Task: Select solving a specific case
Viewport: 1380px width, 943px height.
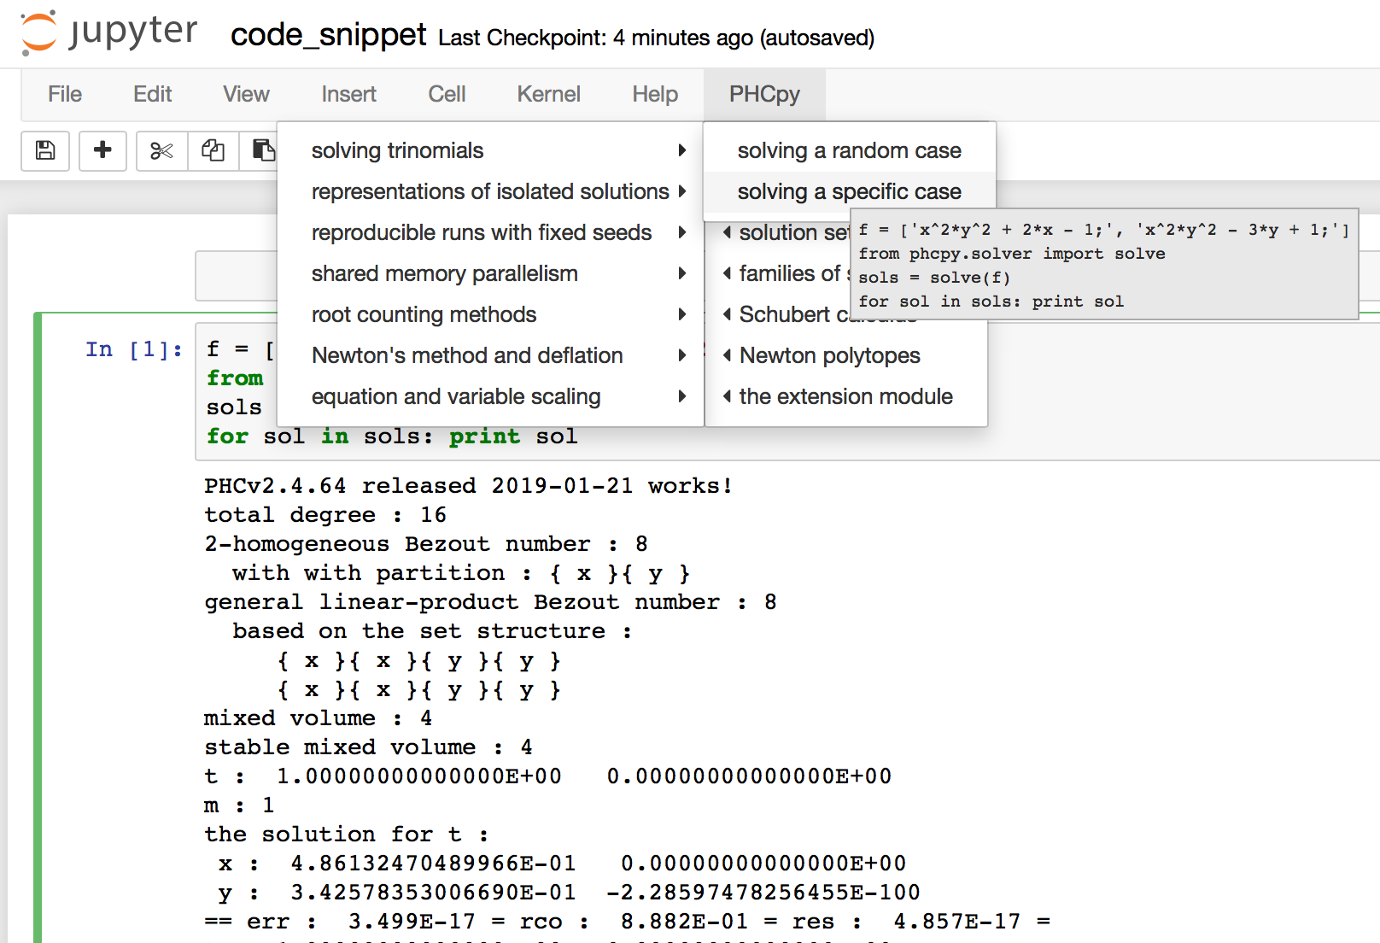Action: 849,191
